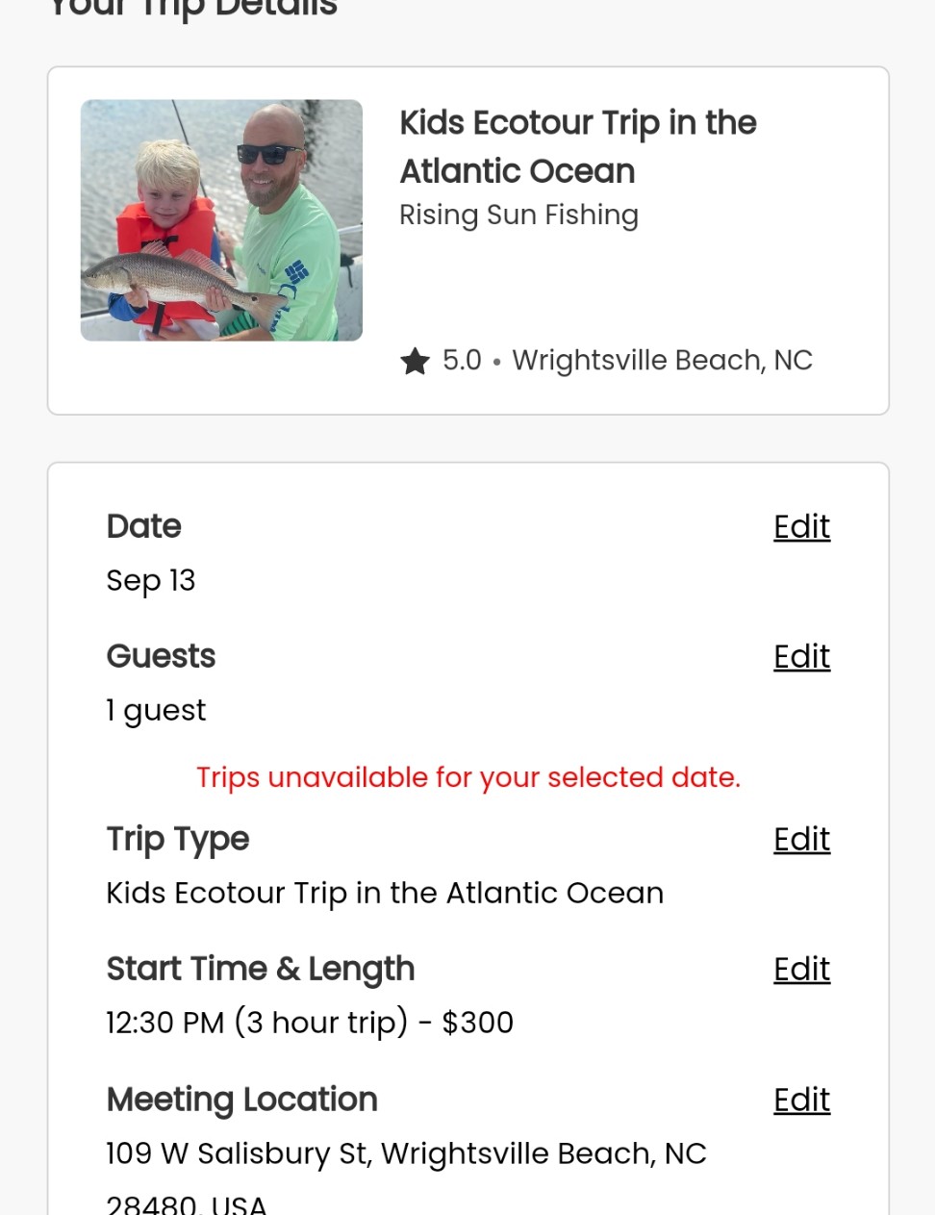Screen dimensions: 935x1215
Task: Tap the Your Trip Details header
Action: tap(192, 8)
